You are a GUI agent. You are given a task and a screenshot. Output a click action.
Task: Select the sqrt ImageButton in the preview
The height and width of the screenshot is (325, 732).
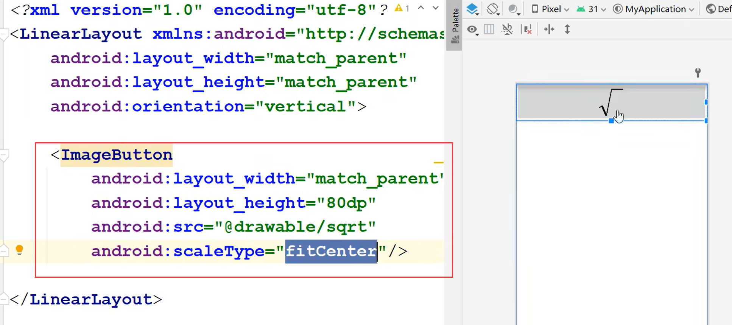(x=611, y=102)
